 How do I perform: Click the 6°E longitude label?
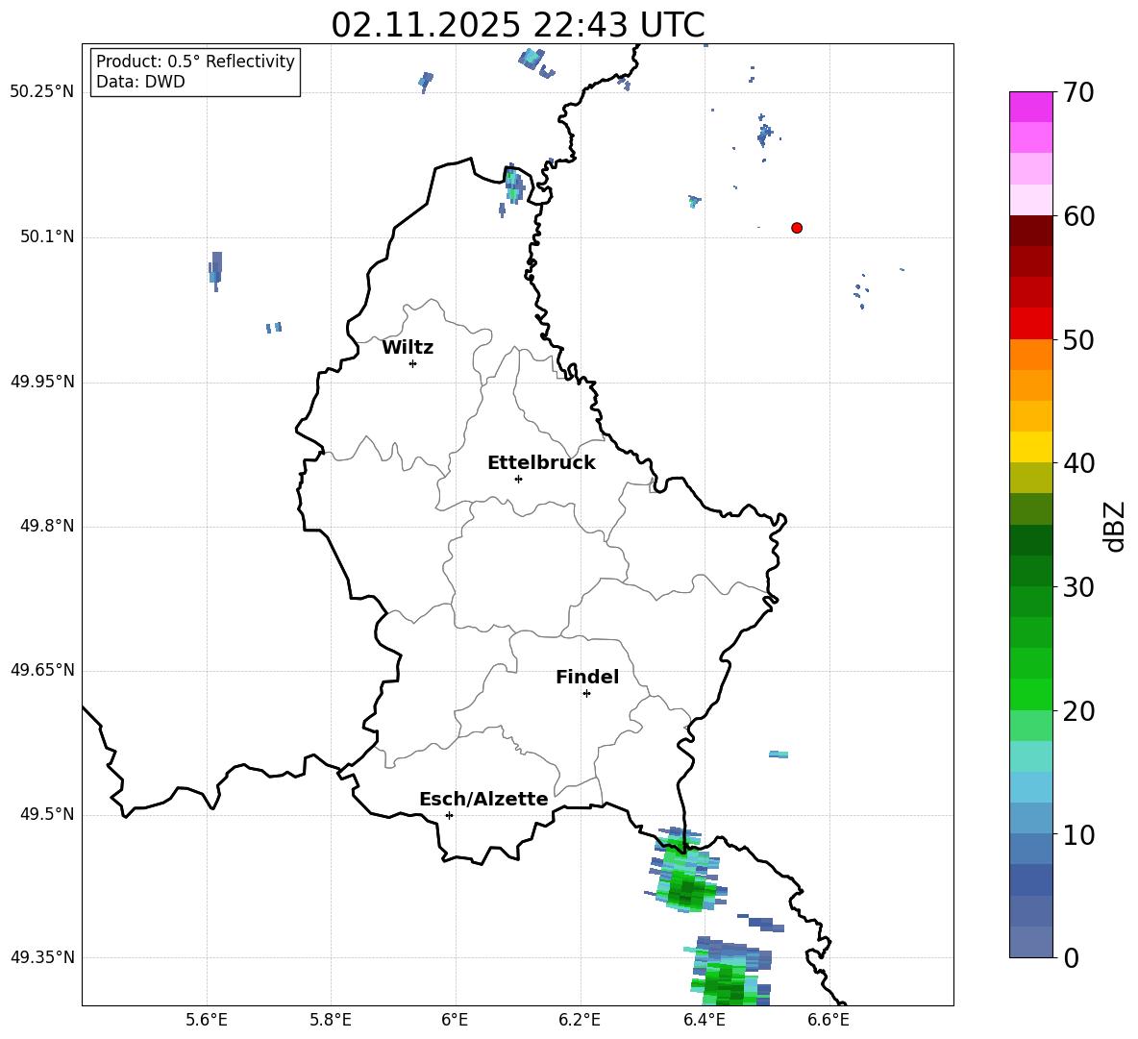455,1020
